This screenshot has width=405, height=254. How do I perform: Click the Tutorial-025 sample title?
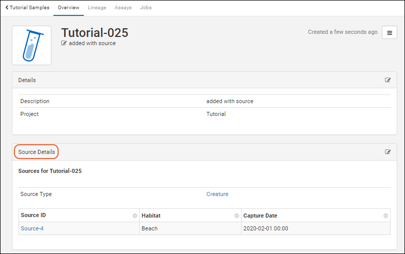click(x=95, y=32)
